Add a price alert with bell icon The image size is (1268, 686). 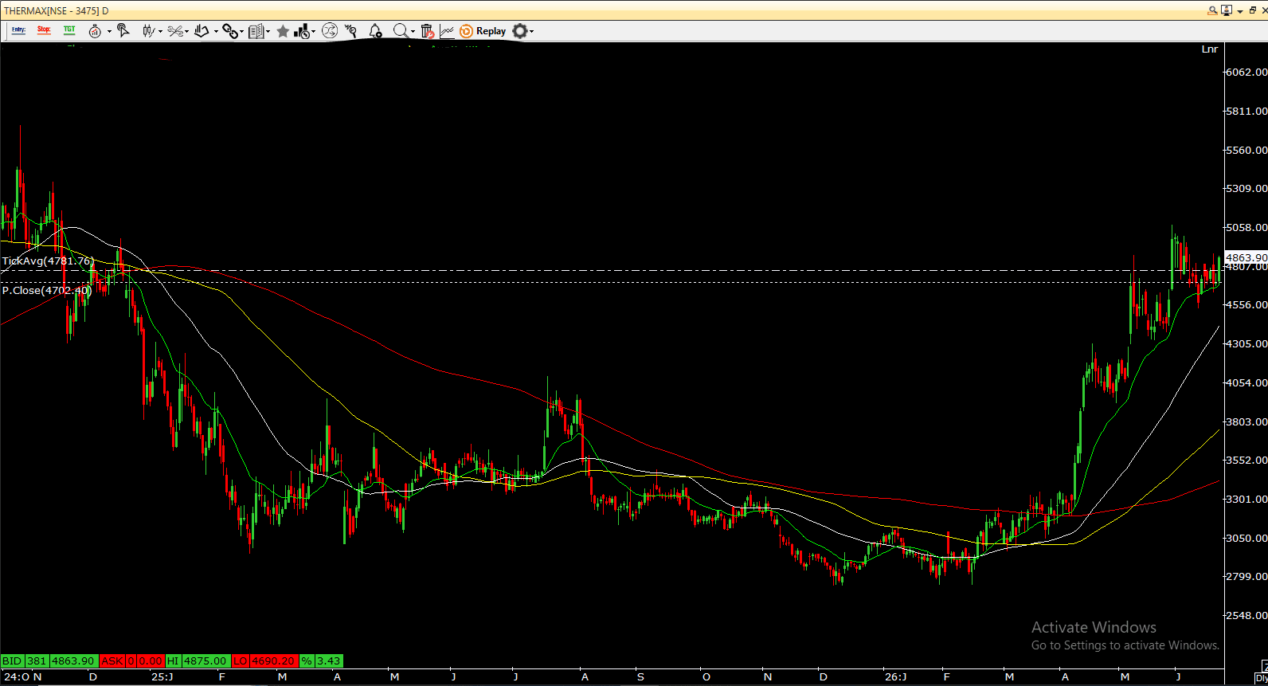[x=375, y=31]
